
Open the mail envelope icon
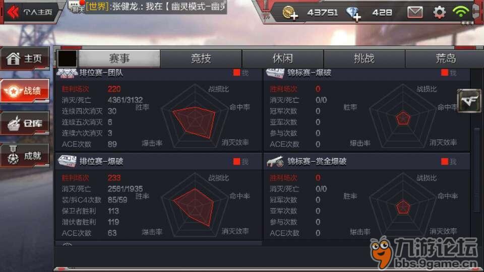(x=415, y=12)
